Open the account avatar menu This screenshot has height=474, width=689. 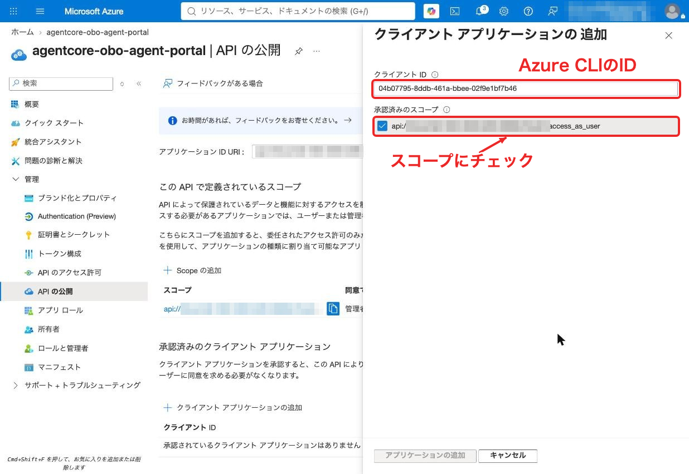[x=673, y=11]
